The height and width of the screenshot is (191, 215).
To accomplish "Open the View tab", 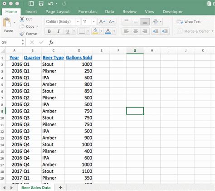I will click(x=150, y=12).
